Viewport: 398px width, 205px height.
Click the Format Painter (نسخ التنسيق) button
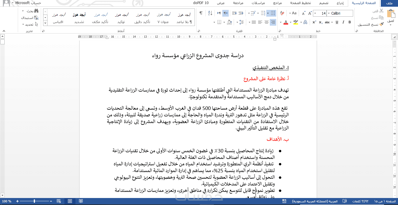tap(371, 24)
